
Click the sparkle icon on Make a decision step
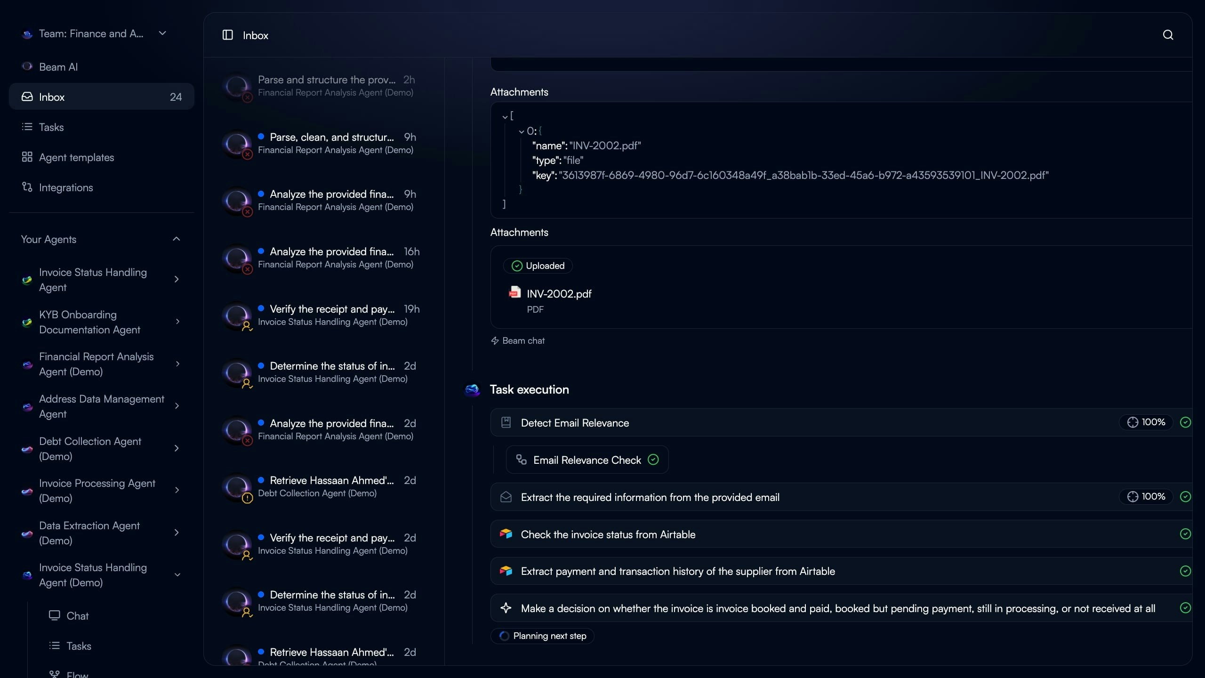506,608
